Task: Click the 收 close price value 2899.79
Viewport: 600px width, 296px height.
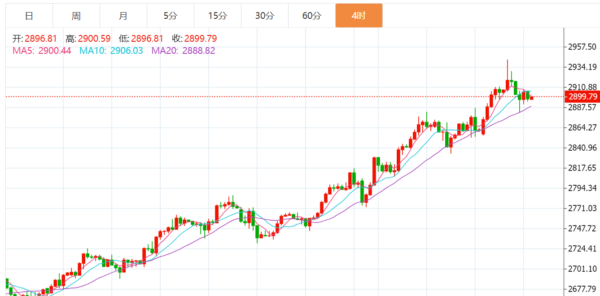Action: pos(200,39)
